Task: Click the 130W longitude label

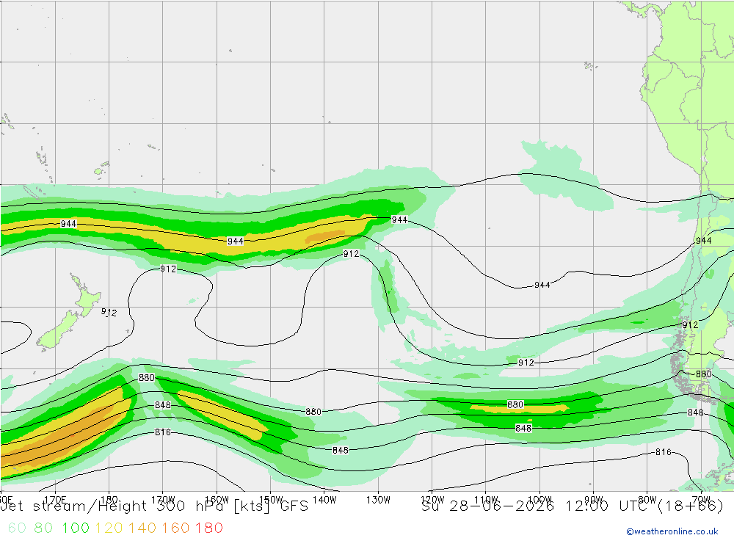Action: (378, 500)
